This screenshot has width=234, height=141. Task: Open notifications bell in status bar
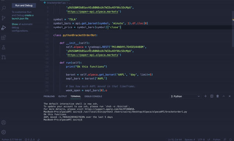pyautogui.click(x=230, y=139)
